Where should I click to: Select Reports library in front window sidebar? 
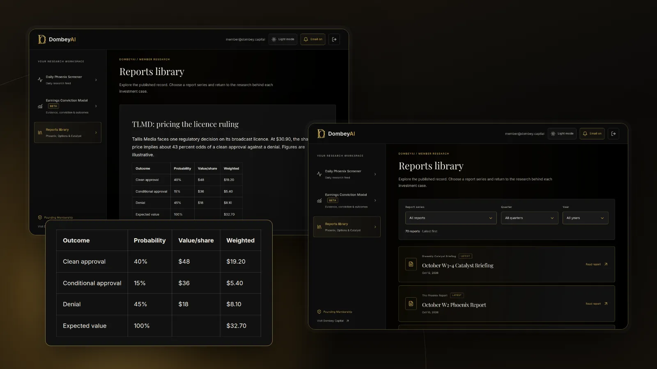[347, 227]
